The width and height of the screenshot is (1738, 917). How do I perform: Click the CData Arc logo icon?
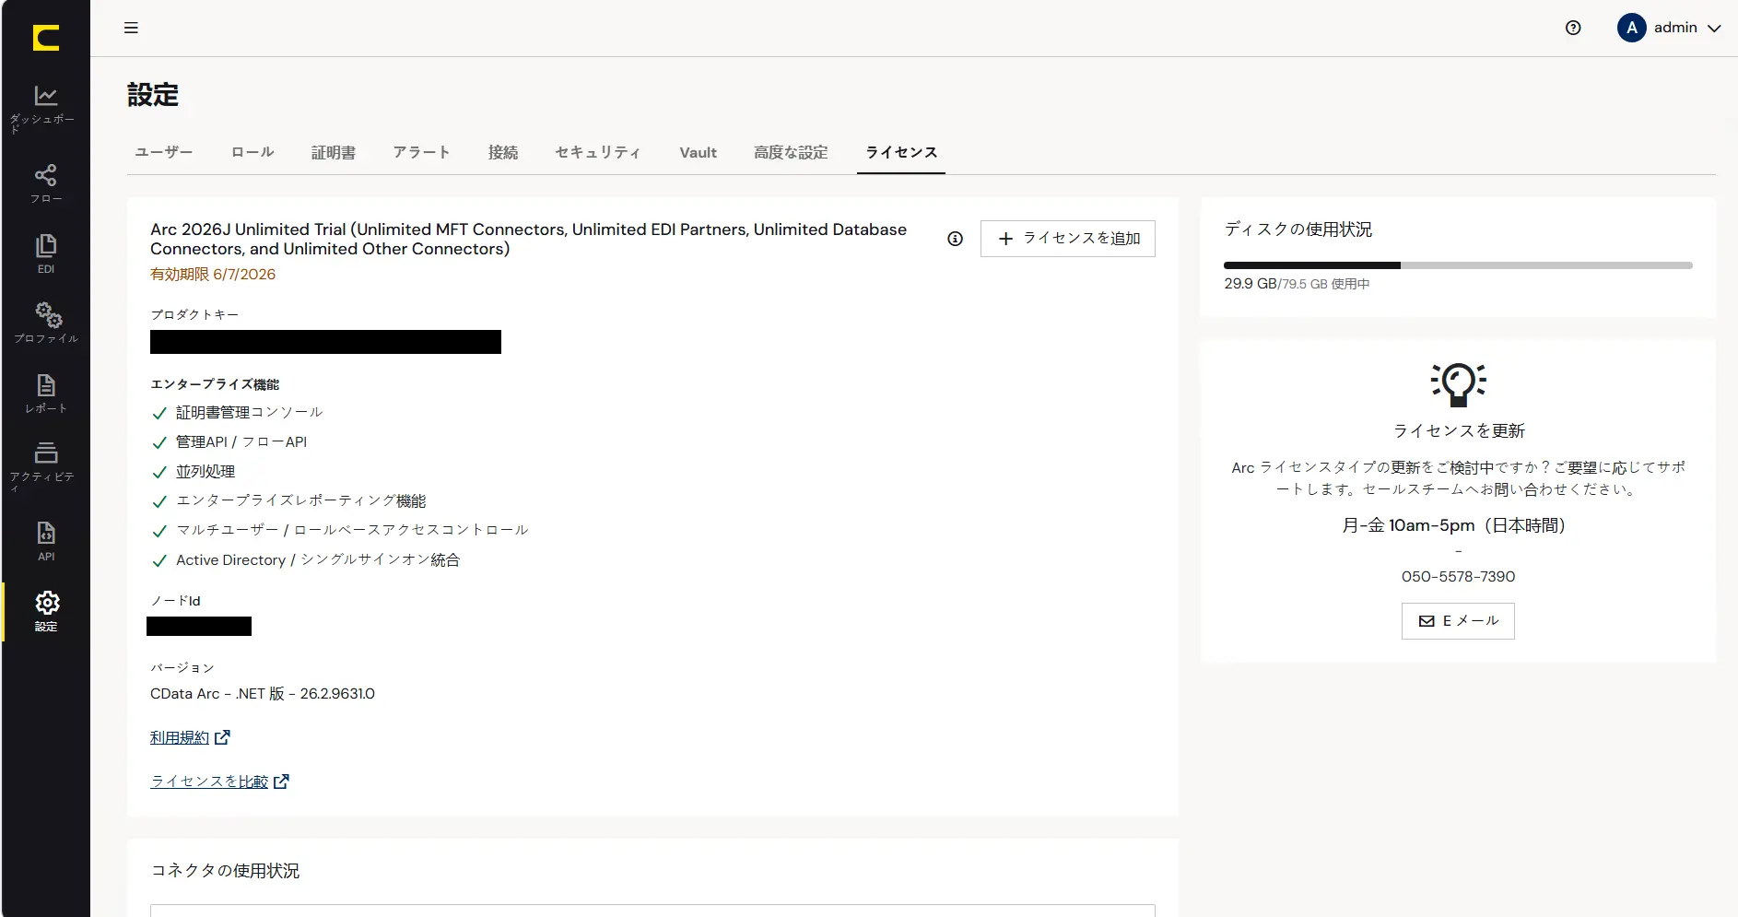point(46,37)
